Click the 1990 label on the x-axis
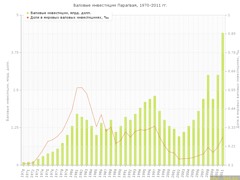 [120, 172]
